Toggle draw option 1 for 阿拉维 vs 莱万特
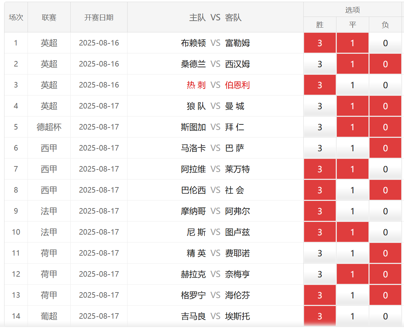This screenshot has height=328, width=404. click(x=353, y=169)
